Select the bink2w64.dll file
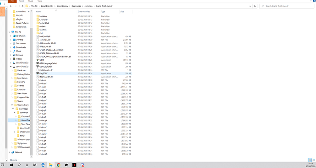This screenshot has width=316, height=168. click(x=45, y=37)
